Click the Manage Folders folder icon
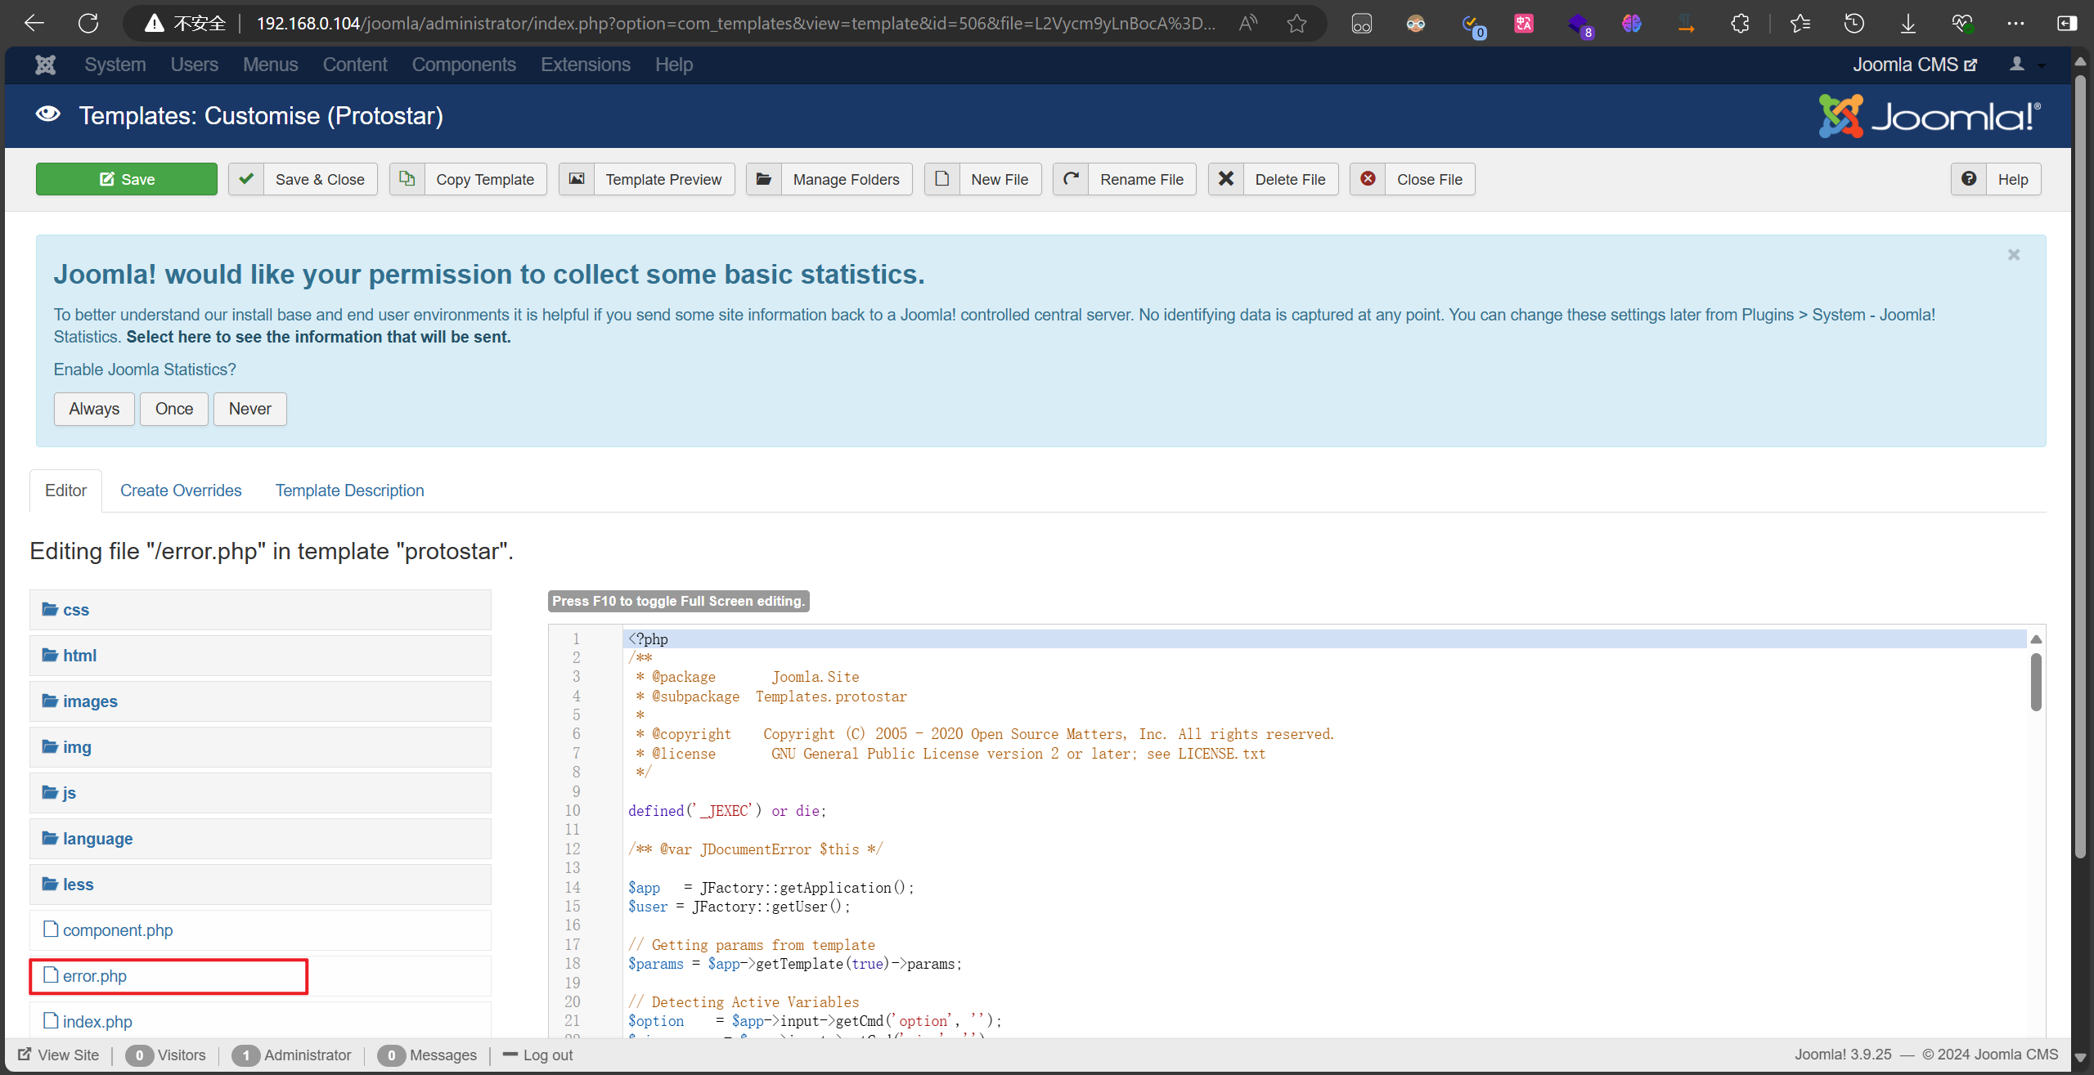The height and width of the screenshot is (1075, 2094). 764,179
